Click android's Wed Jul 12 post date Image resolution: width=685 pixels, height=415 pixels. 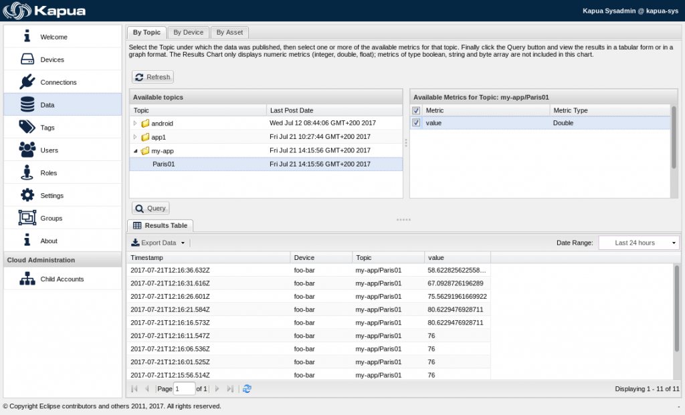pos(322,123)
